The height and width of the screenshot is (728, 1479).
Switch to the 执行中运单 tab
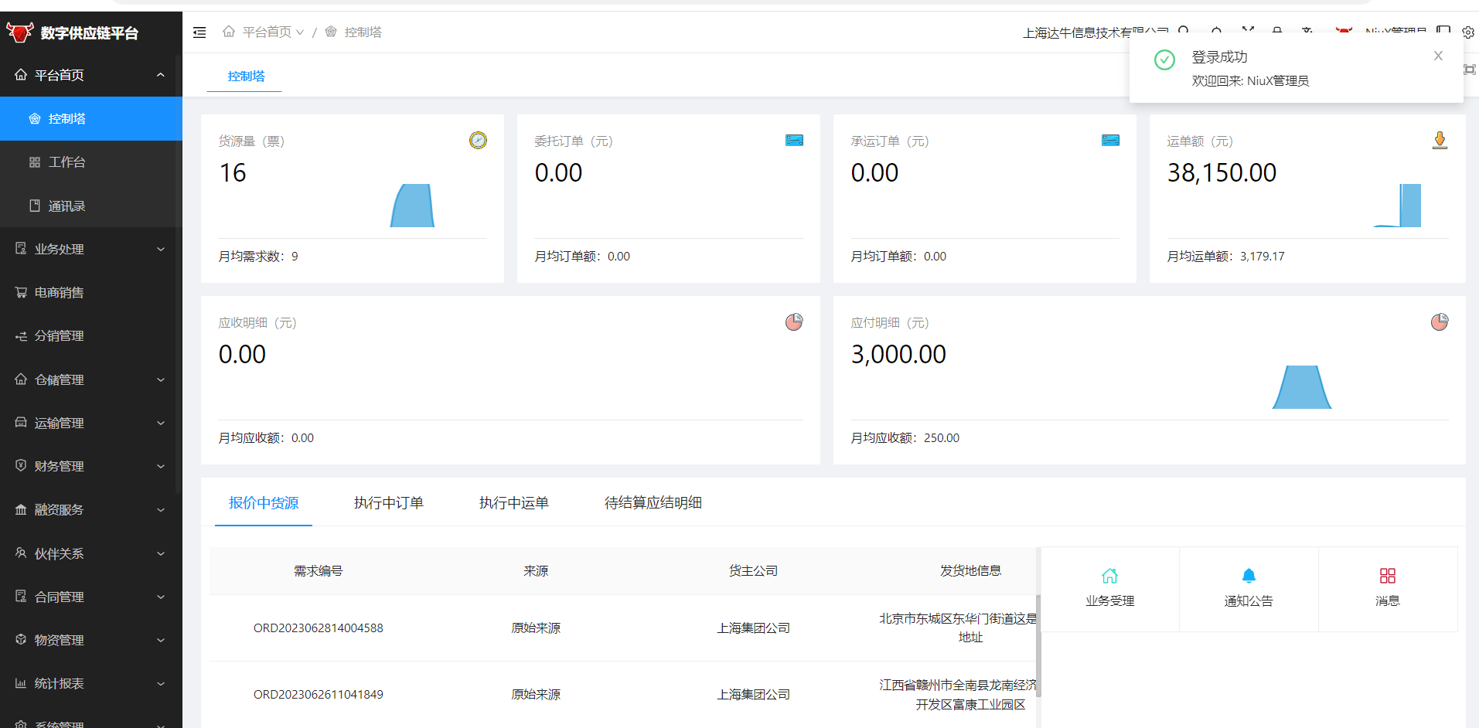(x=514, y=503)
